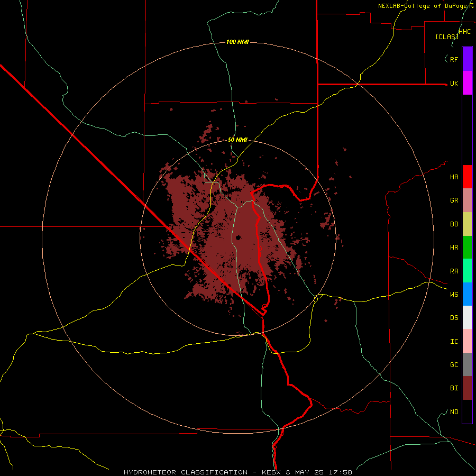The height and width of the screenshot is (476, 476).
Task: Click the [CLAS] legend heading
Action: 447,37
